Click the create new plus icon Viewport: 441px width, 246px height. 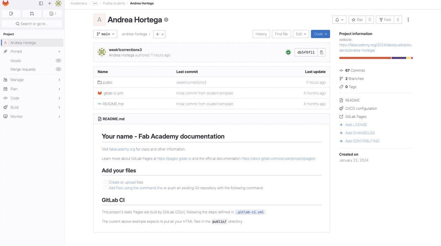point(50,3)
